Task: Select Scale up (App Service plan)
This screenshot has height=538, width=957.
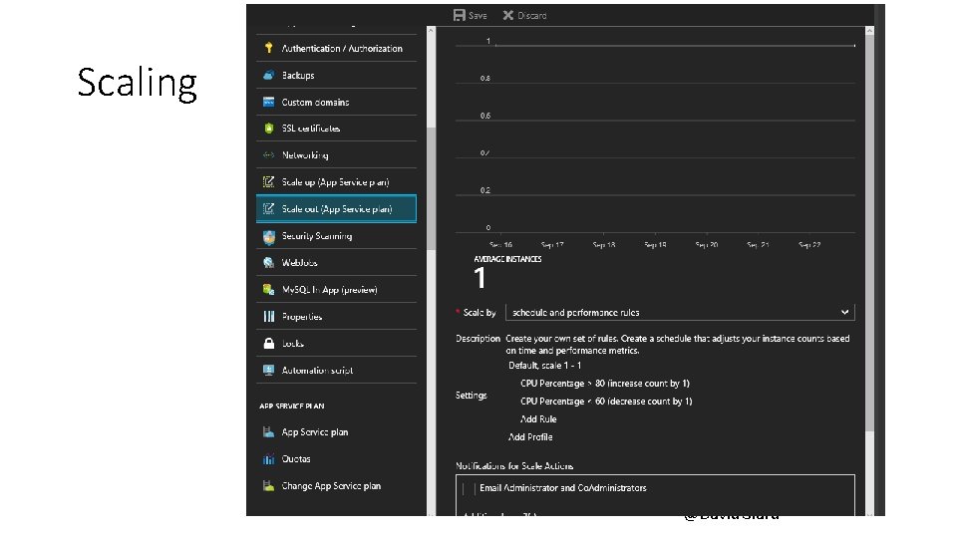Action: (336, 181)
